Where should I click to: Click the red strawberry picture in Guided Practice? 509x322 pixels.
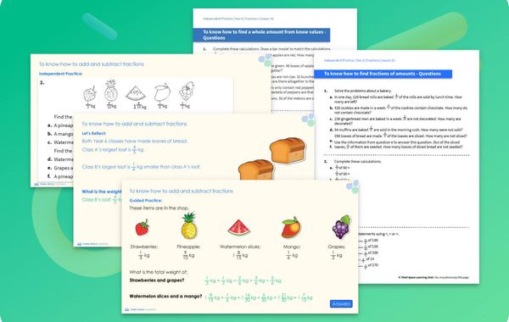143,227
